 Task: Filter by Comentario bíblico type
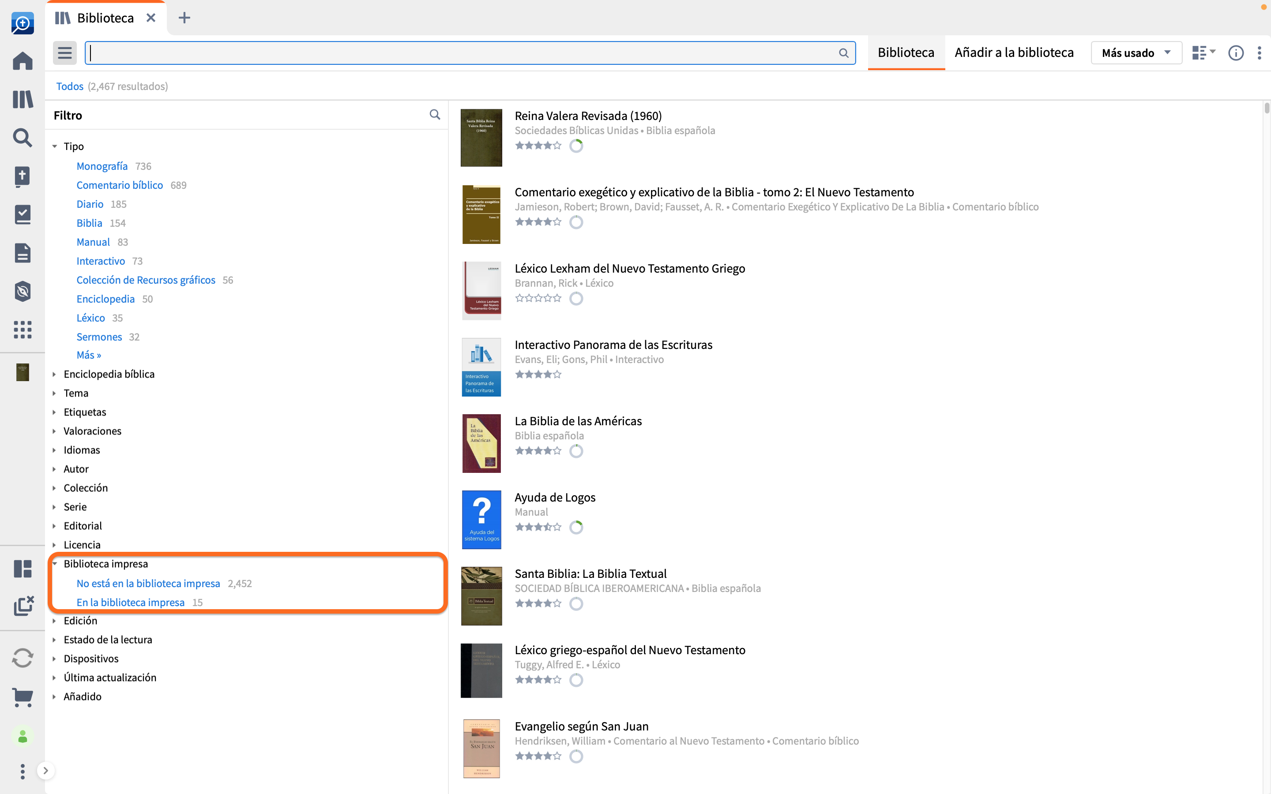(120, 185)
